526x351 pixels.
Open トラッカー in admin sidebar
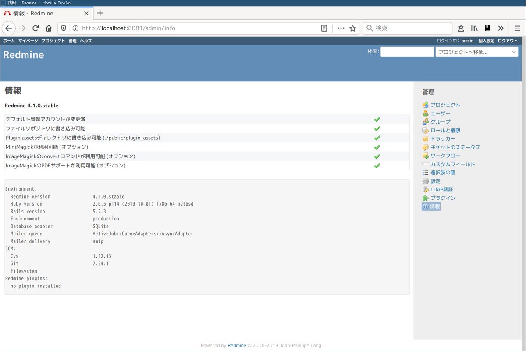tap(443, 139)
